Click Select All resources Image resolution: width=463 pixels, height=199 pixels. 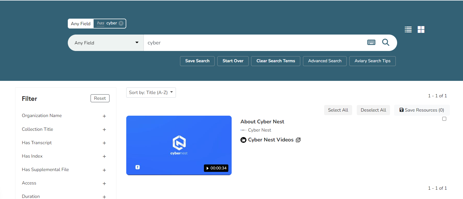pos(338,110)
